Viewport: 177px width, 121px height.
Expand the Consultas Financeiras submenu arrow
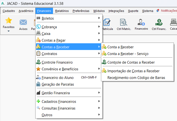point(99,108)
